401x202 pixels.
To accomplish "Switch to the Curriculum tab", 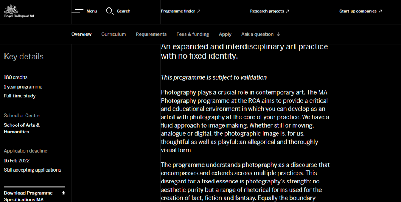I will (114, 34).
